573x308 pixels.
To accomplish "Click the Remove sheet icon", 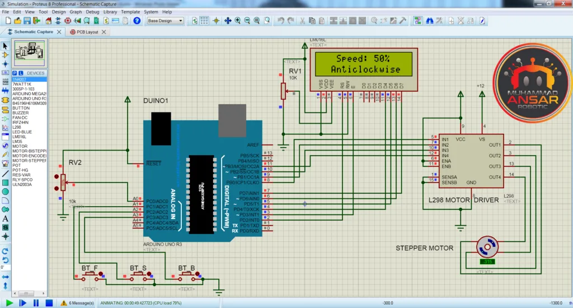I will point(461,21).
